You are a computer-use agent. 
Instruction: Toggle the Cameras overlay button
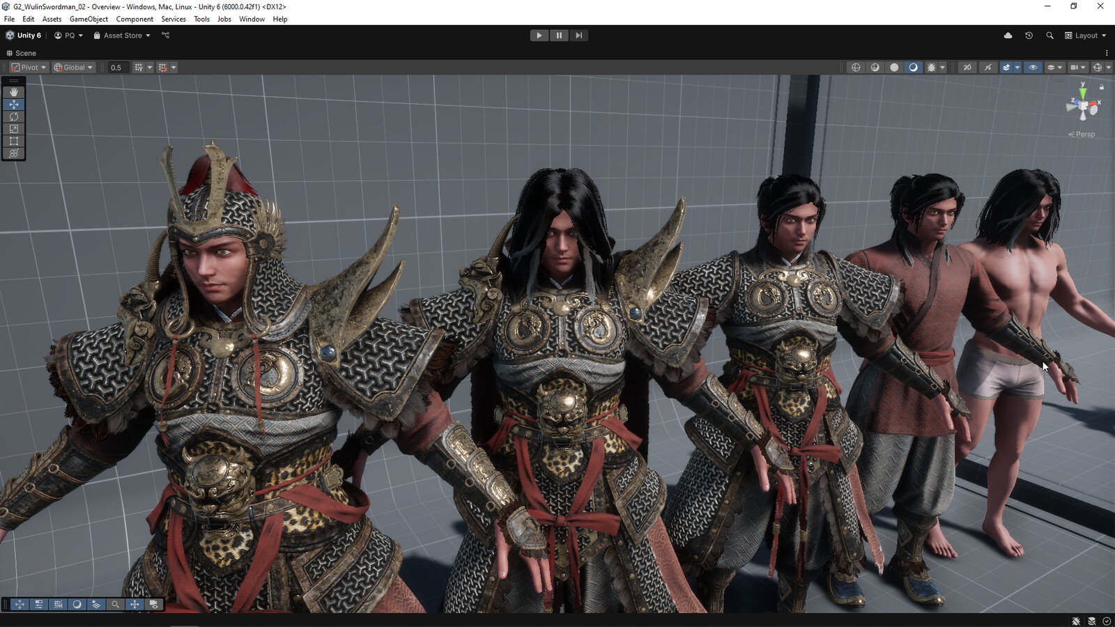point(153,605)
